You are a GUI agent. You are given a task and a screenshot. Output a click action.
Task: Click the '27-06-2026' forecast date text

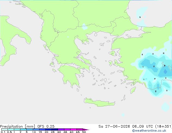pos(117,126)
